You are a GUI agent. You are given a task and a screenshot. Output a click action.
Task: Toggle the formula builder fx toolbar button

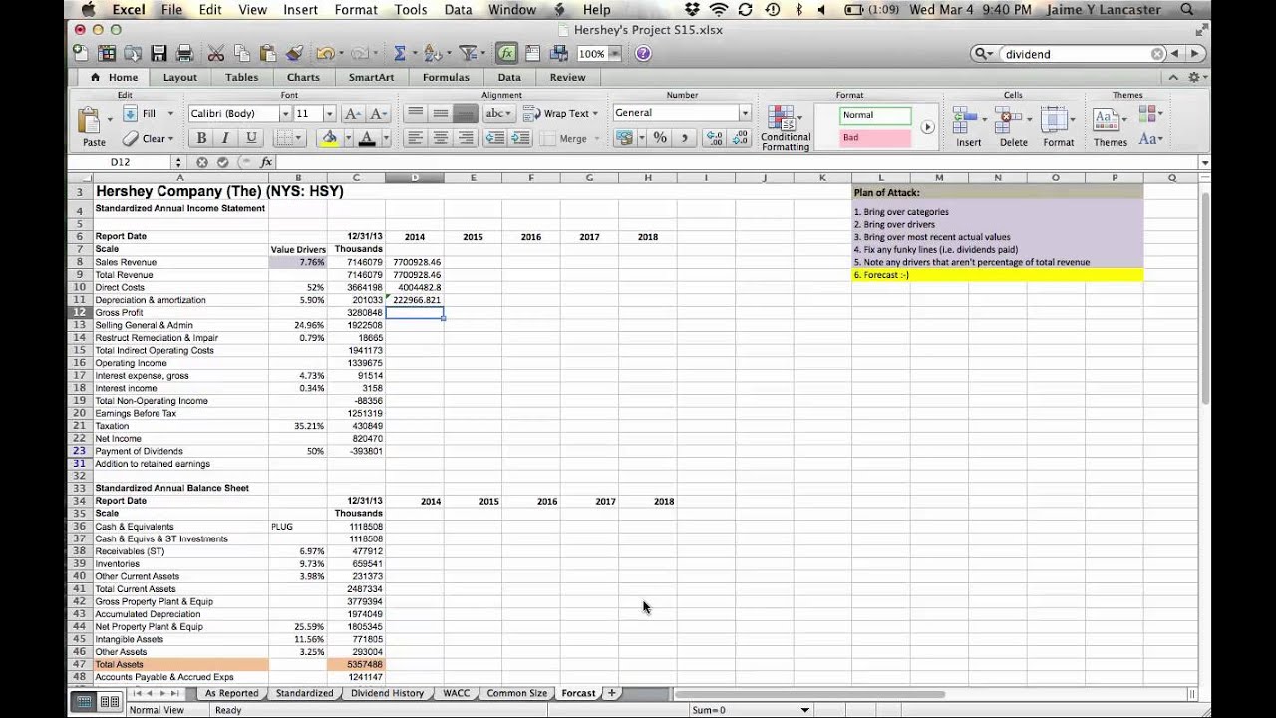[x=507, y=53]
